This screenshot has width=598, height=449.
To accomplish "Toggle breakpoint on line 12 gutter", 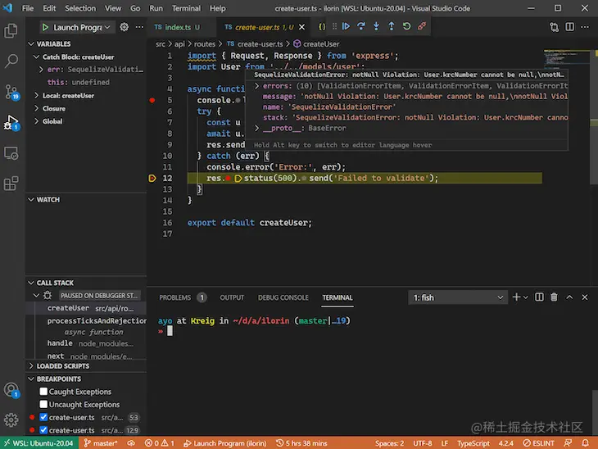I will click(152, 178).
